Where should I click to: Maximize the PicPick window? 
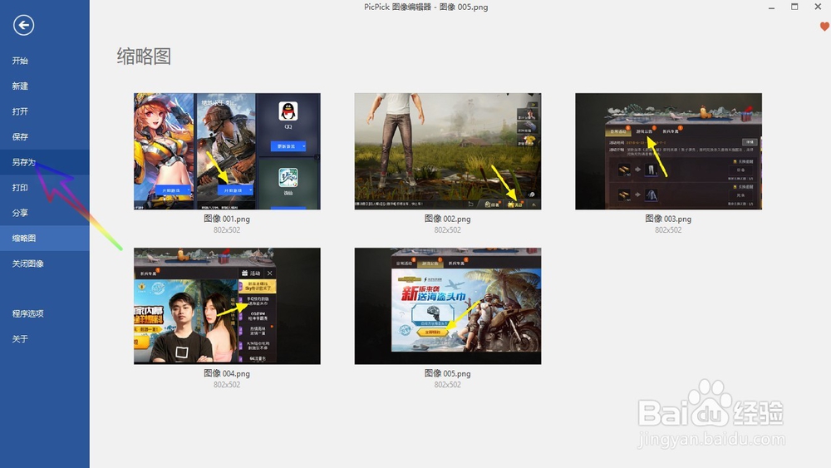coord(794,7)
